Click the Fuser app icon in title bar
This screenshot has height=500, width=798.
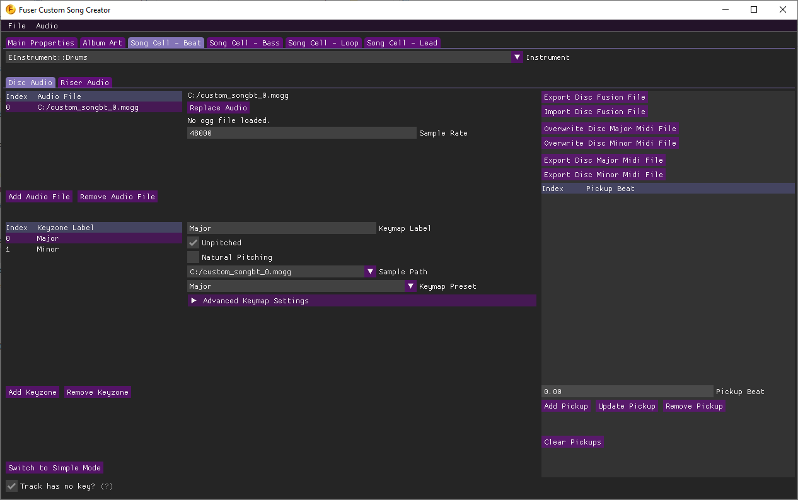click(10, 9)
